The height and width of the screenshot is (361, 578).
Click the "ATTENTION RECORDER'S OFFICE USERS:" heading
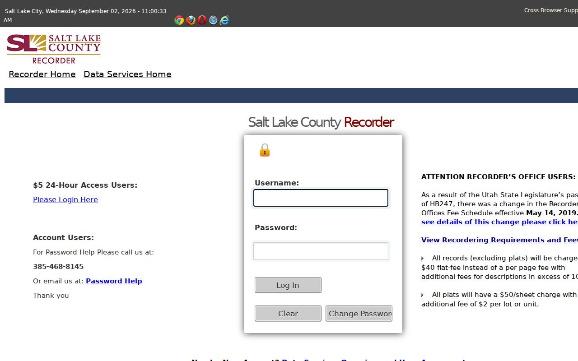coord(499,177)
